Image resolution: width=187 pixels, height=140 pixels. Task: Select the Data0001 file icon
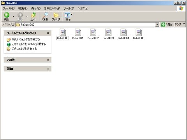tap(78, 32)
